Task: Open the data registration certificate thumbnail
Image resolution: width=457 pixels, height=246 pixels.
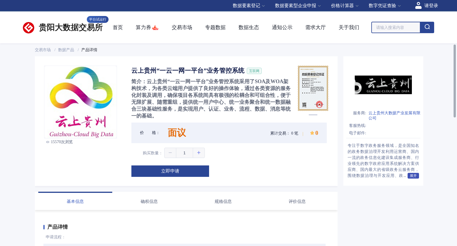Action: [x=313, y=88]
